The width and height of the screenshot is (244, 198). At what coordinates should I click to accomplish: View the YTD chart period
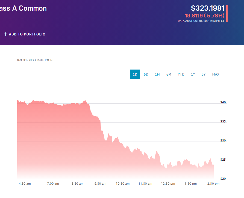point(181,74)
